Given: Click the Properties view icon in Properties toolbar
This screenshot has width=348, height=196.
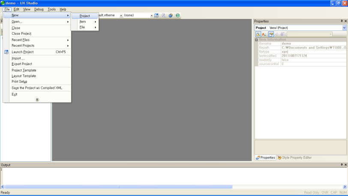Looking at the screenshot, I should click(x=271, y=34).
